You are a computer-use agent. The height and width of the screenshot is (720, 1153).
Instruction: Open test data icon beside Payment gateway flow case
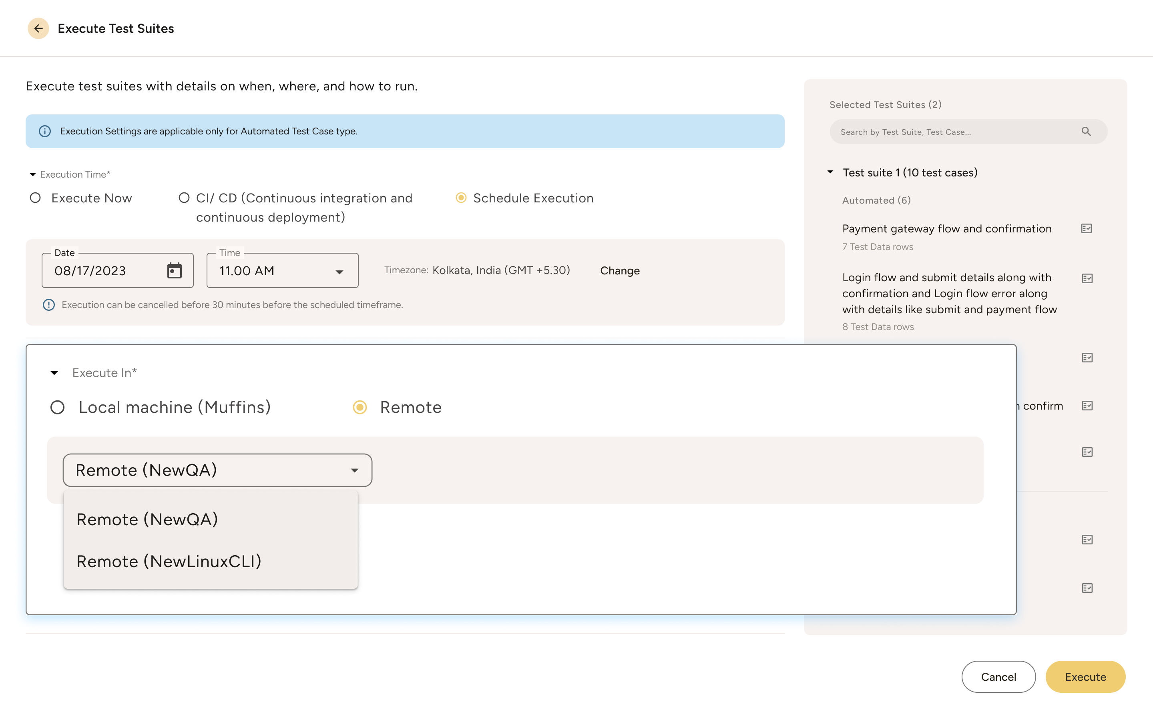1088,228
